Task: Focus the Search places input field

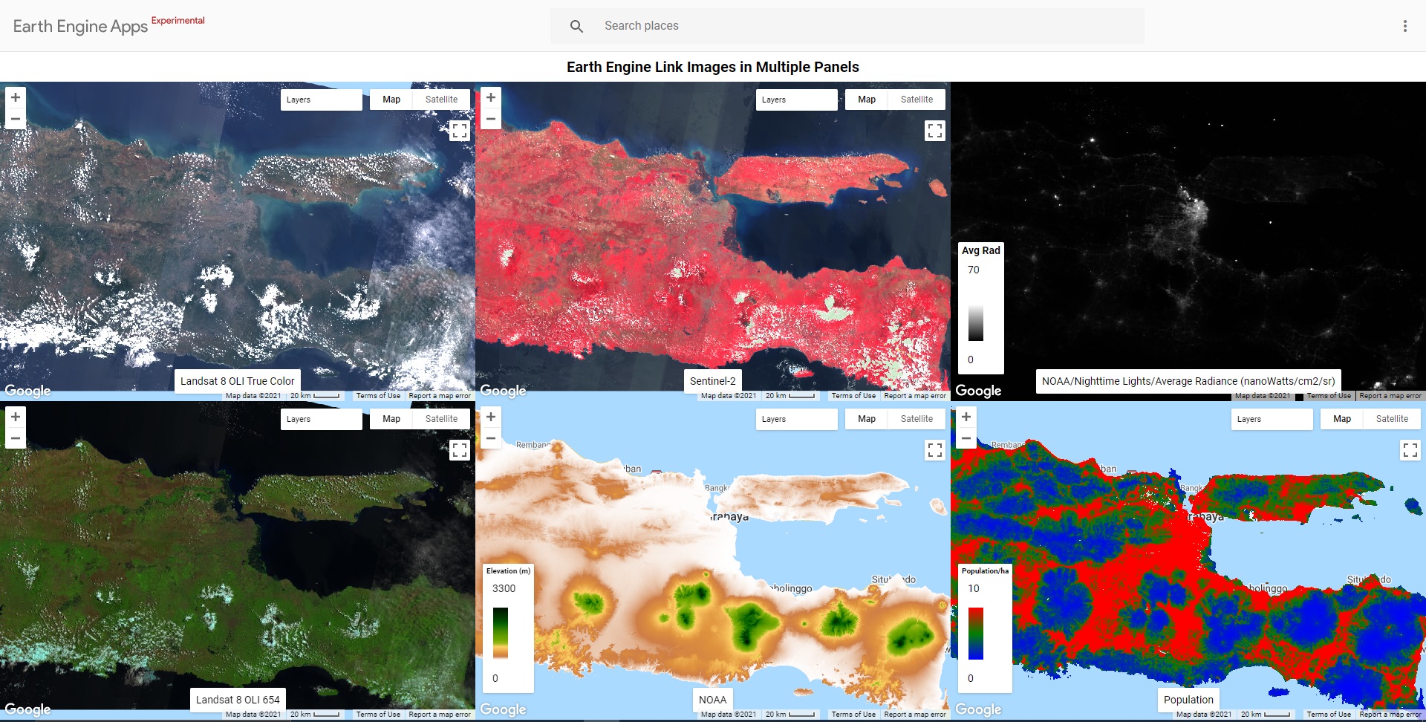Action: point(847,26)
